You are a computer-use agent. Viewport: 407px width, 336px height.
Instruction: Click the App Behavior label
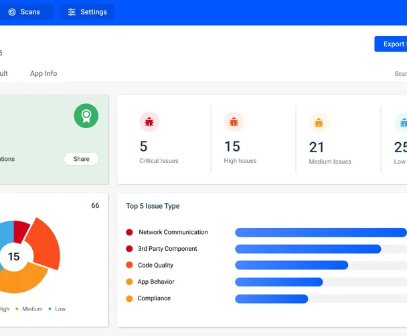click(x=156, y=282)
